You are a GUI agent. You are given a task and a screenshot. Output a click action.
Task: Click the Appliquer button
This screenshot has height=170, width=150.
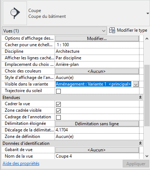(x=136, y=164)
